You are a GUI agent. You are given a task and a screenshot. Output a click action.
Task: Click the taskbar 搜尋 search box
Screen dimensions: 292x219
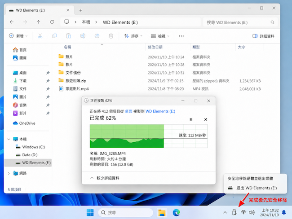pyautogui.click(x=126, y=212)
